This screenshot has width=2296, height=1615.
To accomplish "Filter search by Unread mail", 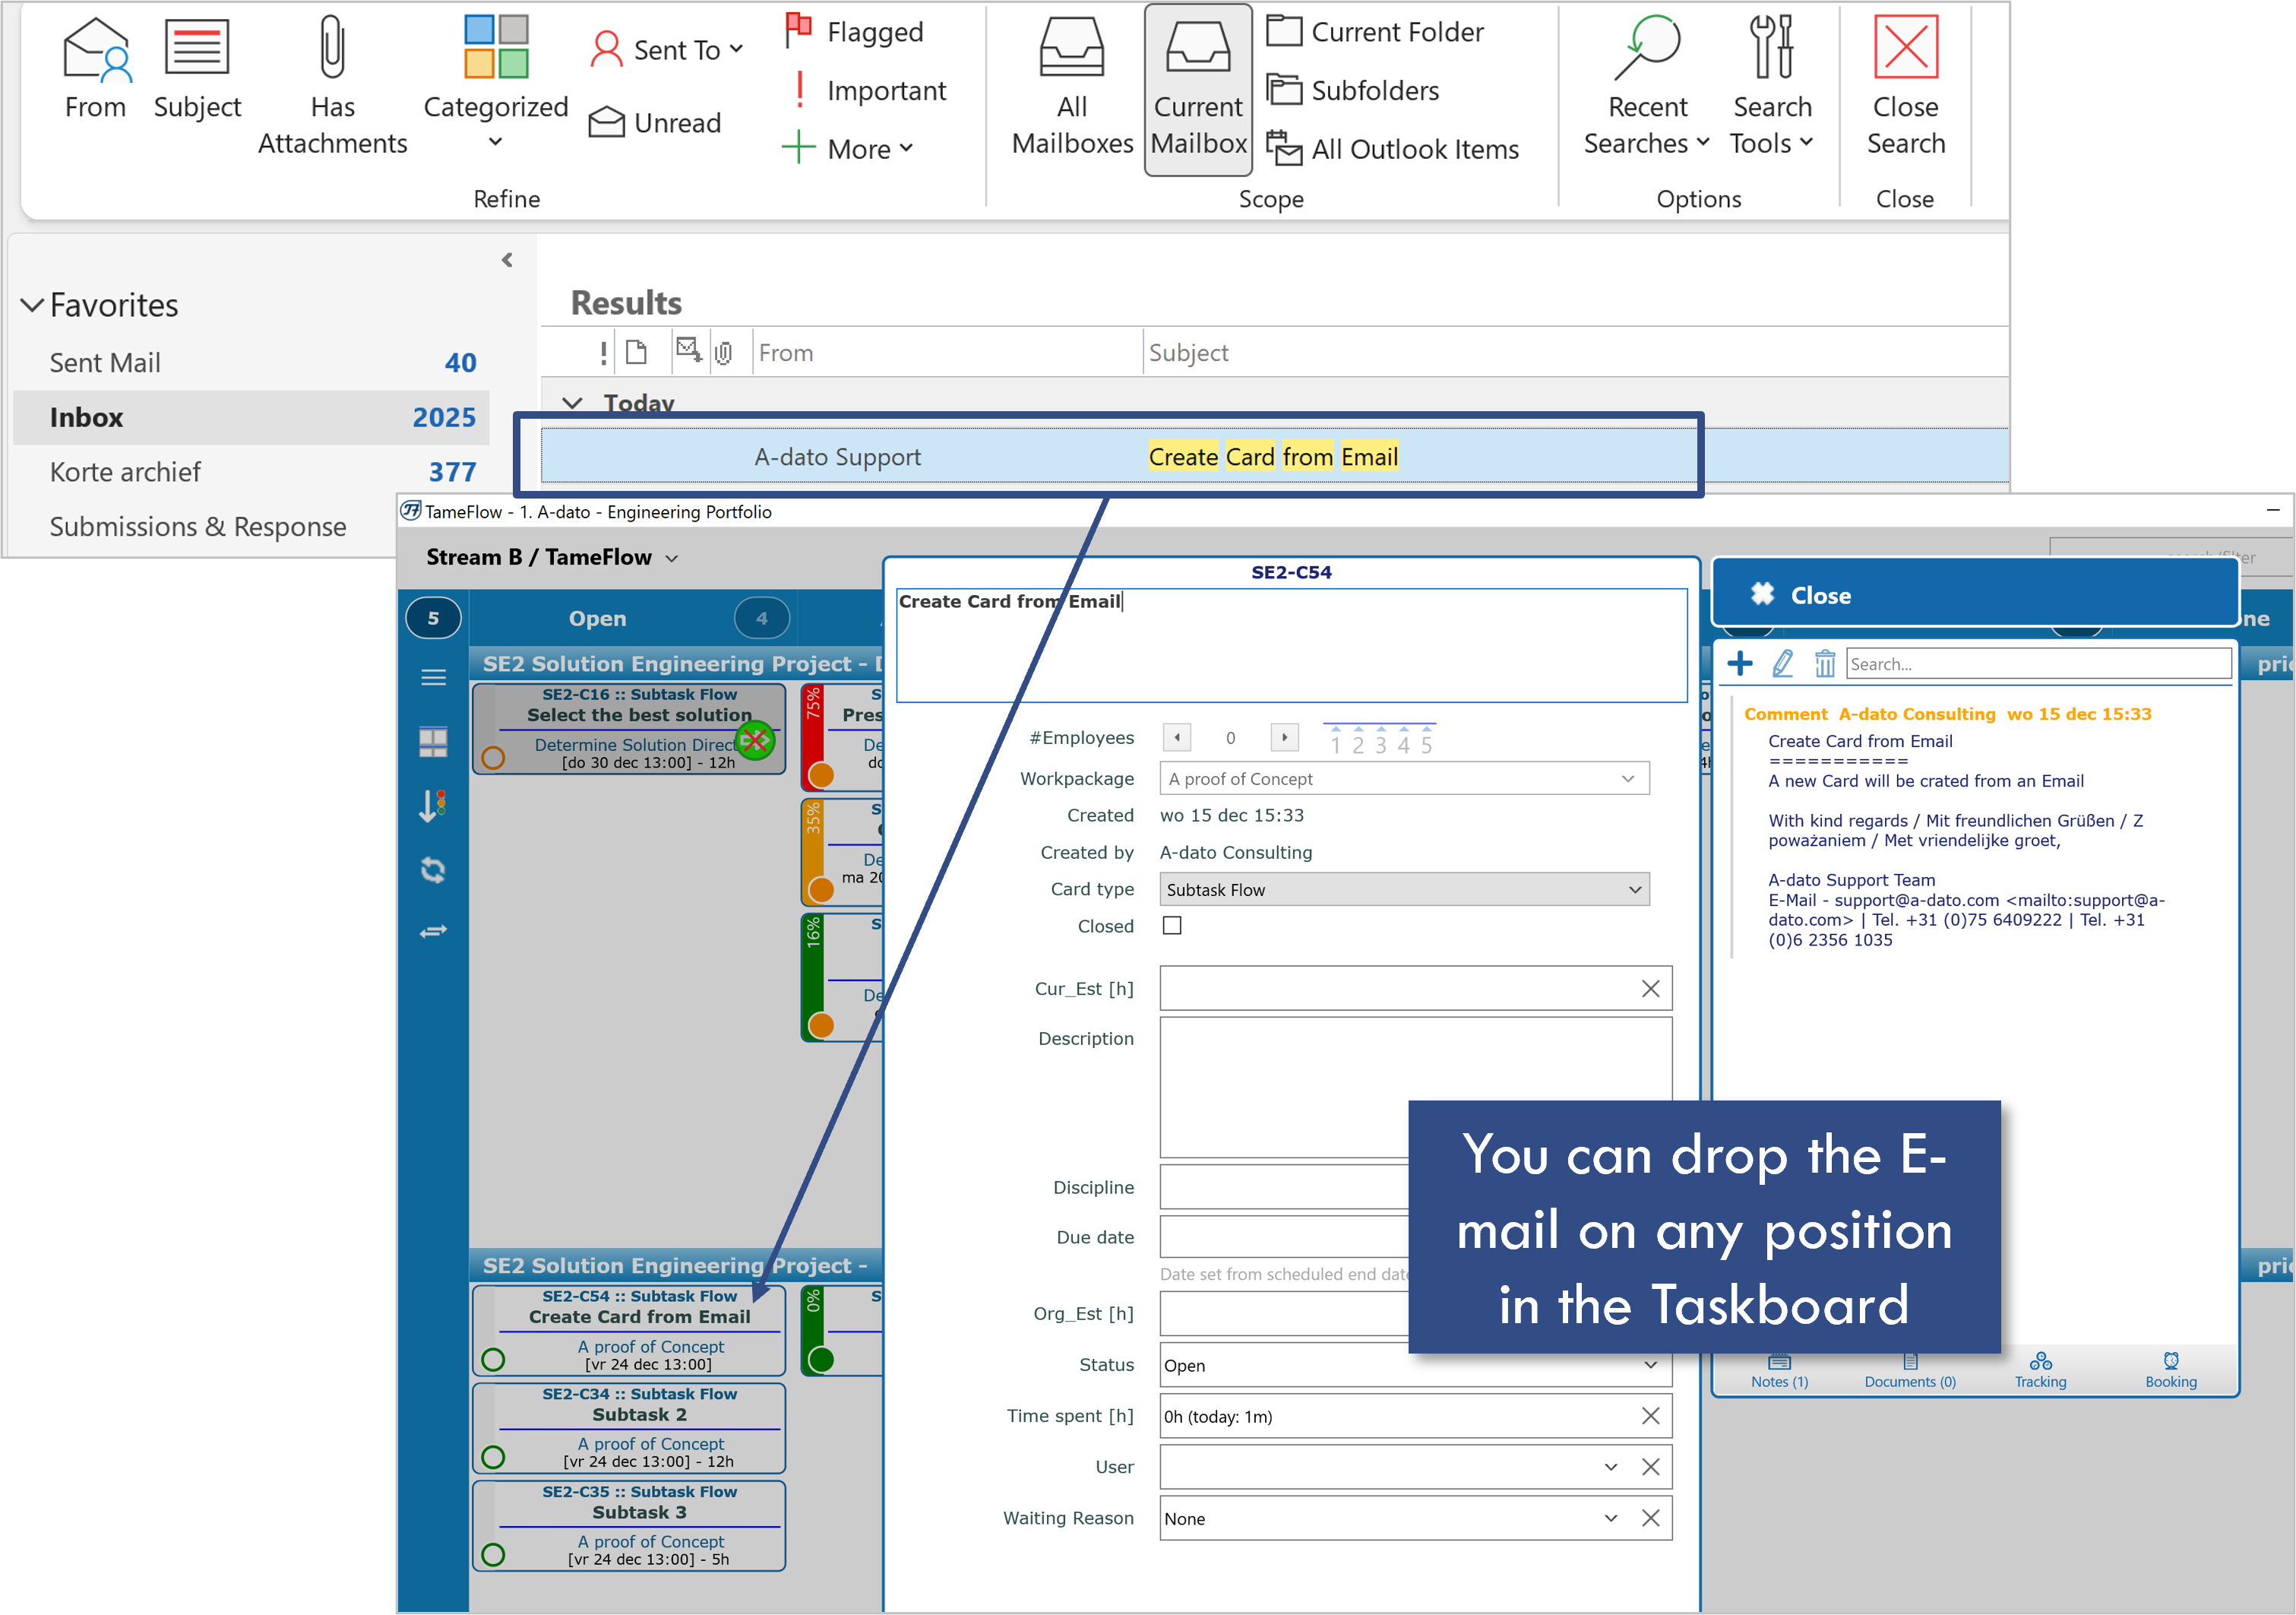I will pyautogui.click(x=655, y=123).
